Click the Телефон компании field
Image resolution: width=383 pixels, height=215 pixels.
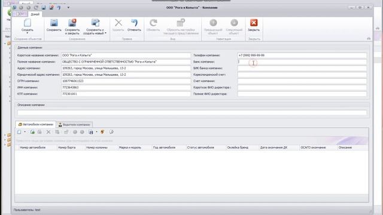302,56
